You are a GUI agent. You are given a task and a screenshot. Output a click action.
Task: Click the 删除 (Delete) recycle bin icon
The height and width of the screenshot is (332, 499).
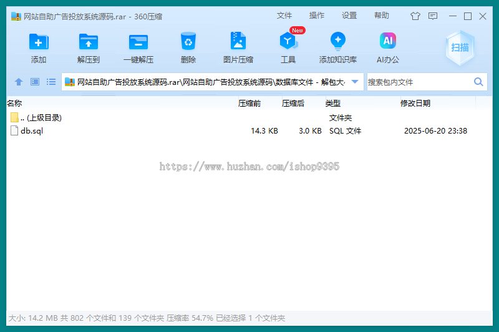tap(188, 41)
